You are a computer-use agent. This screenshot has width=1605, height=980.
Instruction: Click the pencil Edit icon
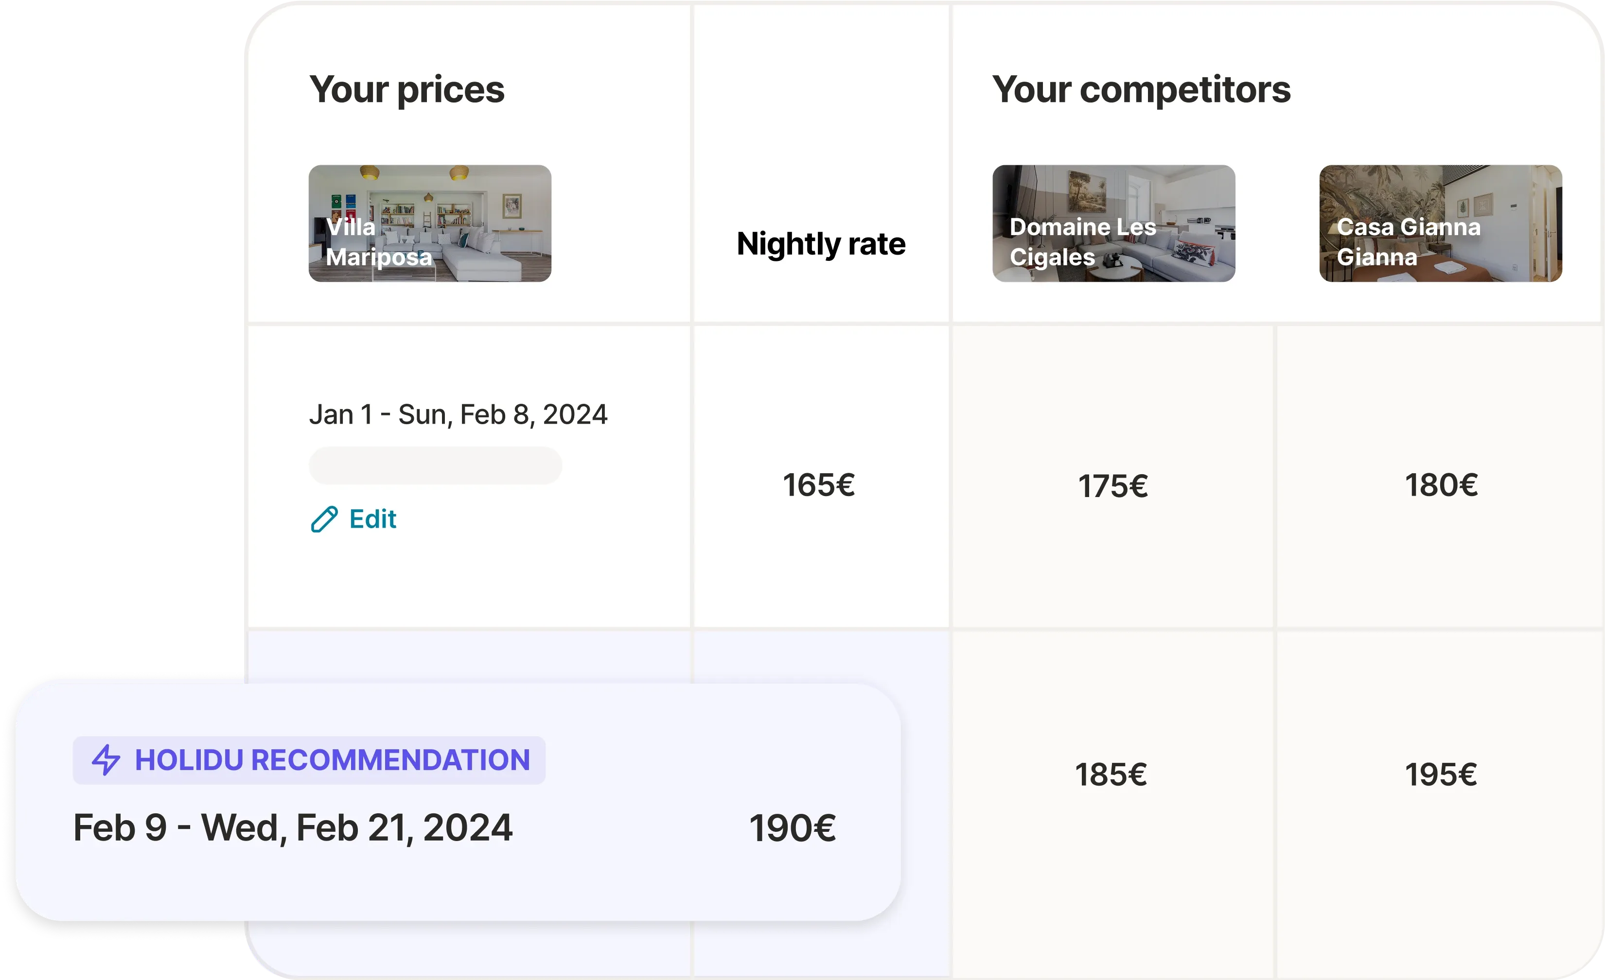(x=324, y=519)
